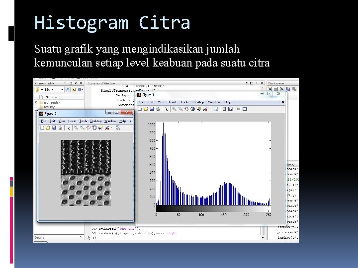Click Print icon in Figure 1 toolbar
This screenshot has height=268, width=358.
pyautogui.click(x=158, y=109)
